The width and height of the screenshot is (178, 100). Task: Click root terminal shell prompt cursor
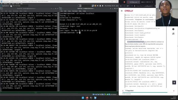point(80,33)
